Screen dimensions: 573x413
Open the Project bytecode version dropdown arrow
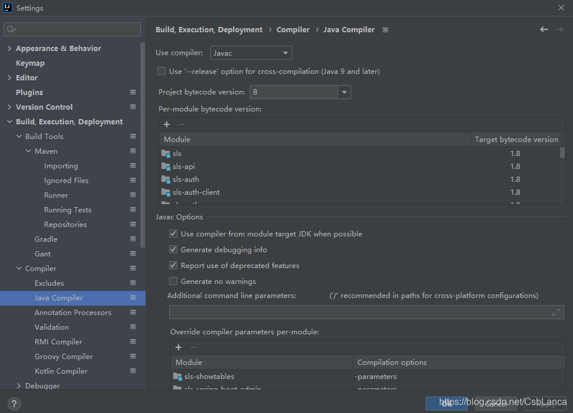click(344, 92)
